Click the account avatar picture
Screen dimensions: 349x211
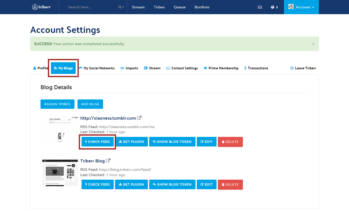(291, 7)
